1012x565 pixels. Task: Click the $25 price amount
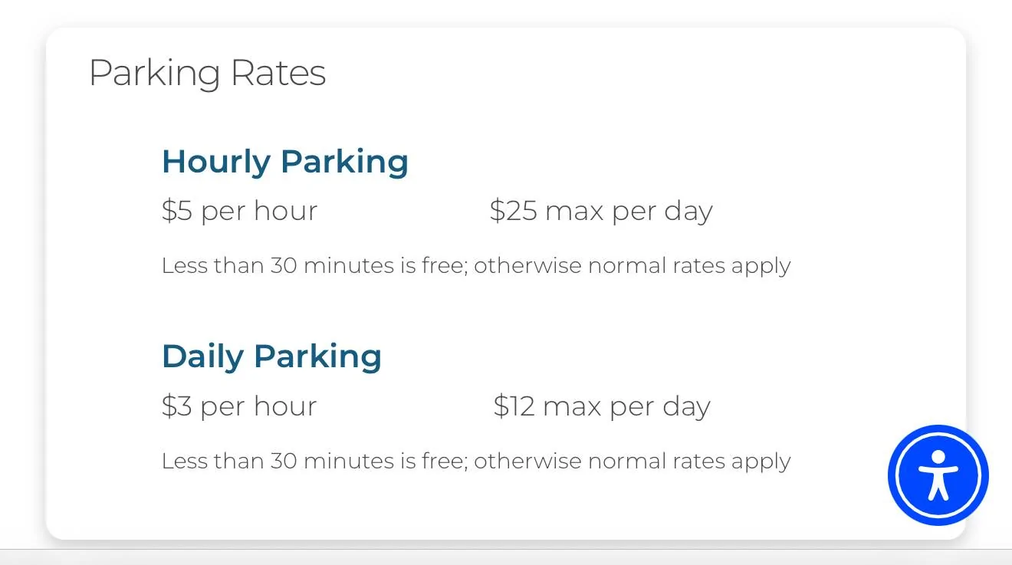(x=514, y=211)
